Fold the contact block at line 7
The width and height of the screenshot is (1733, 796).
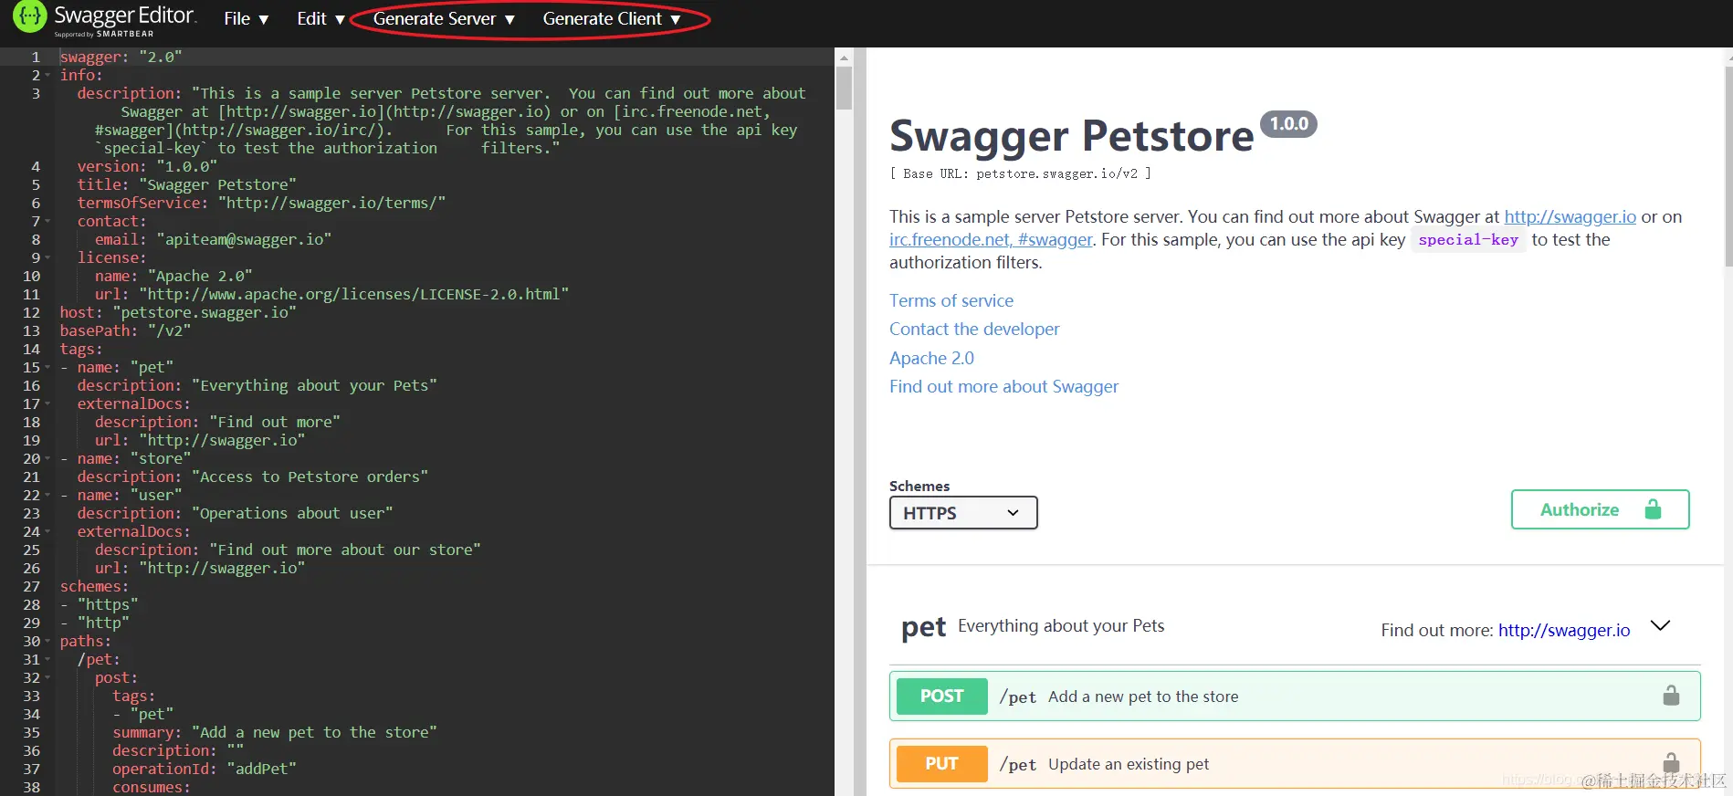(x=47, y=221)
